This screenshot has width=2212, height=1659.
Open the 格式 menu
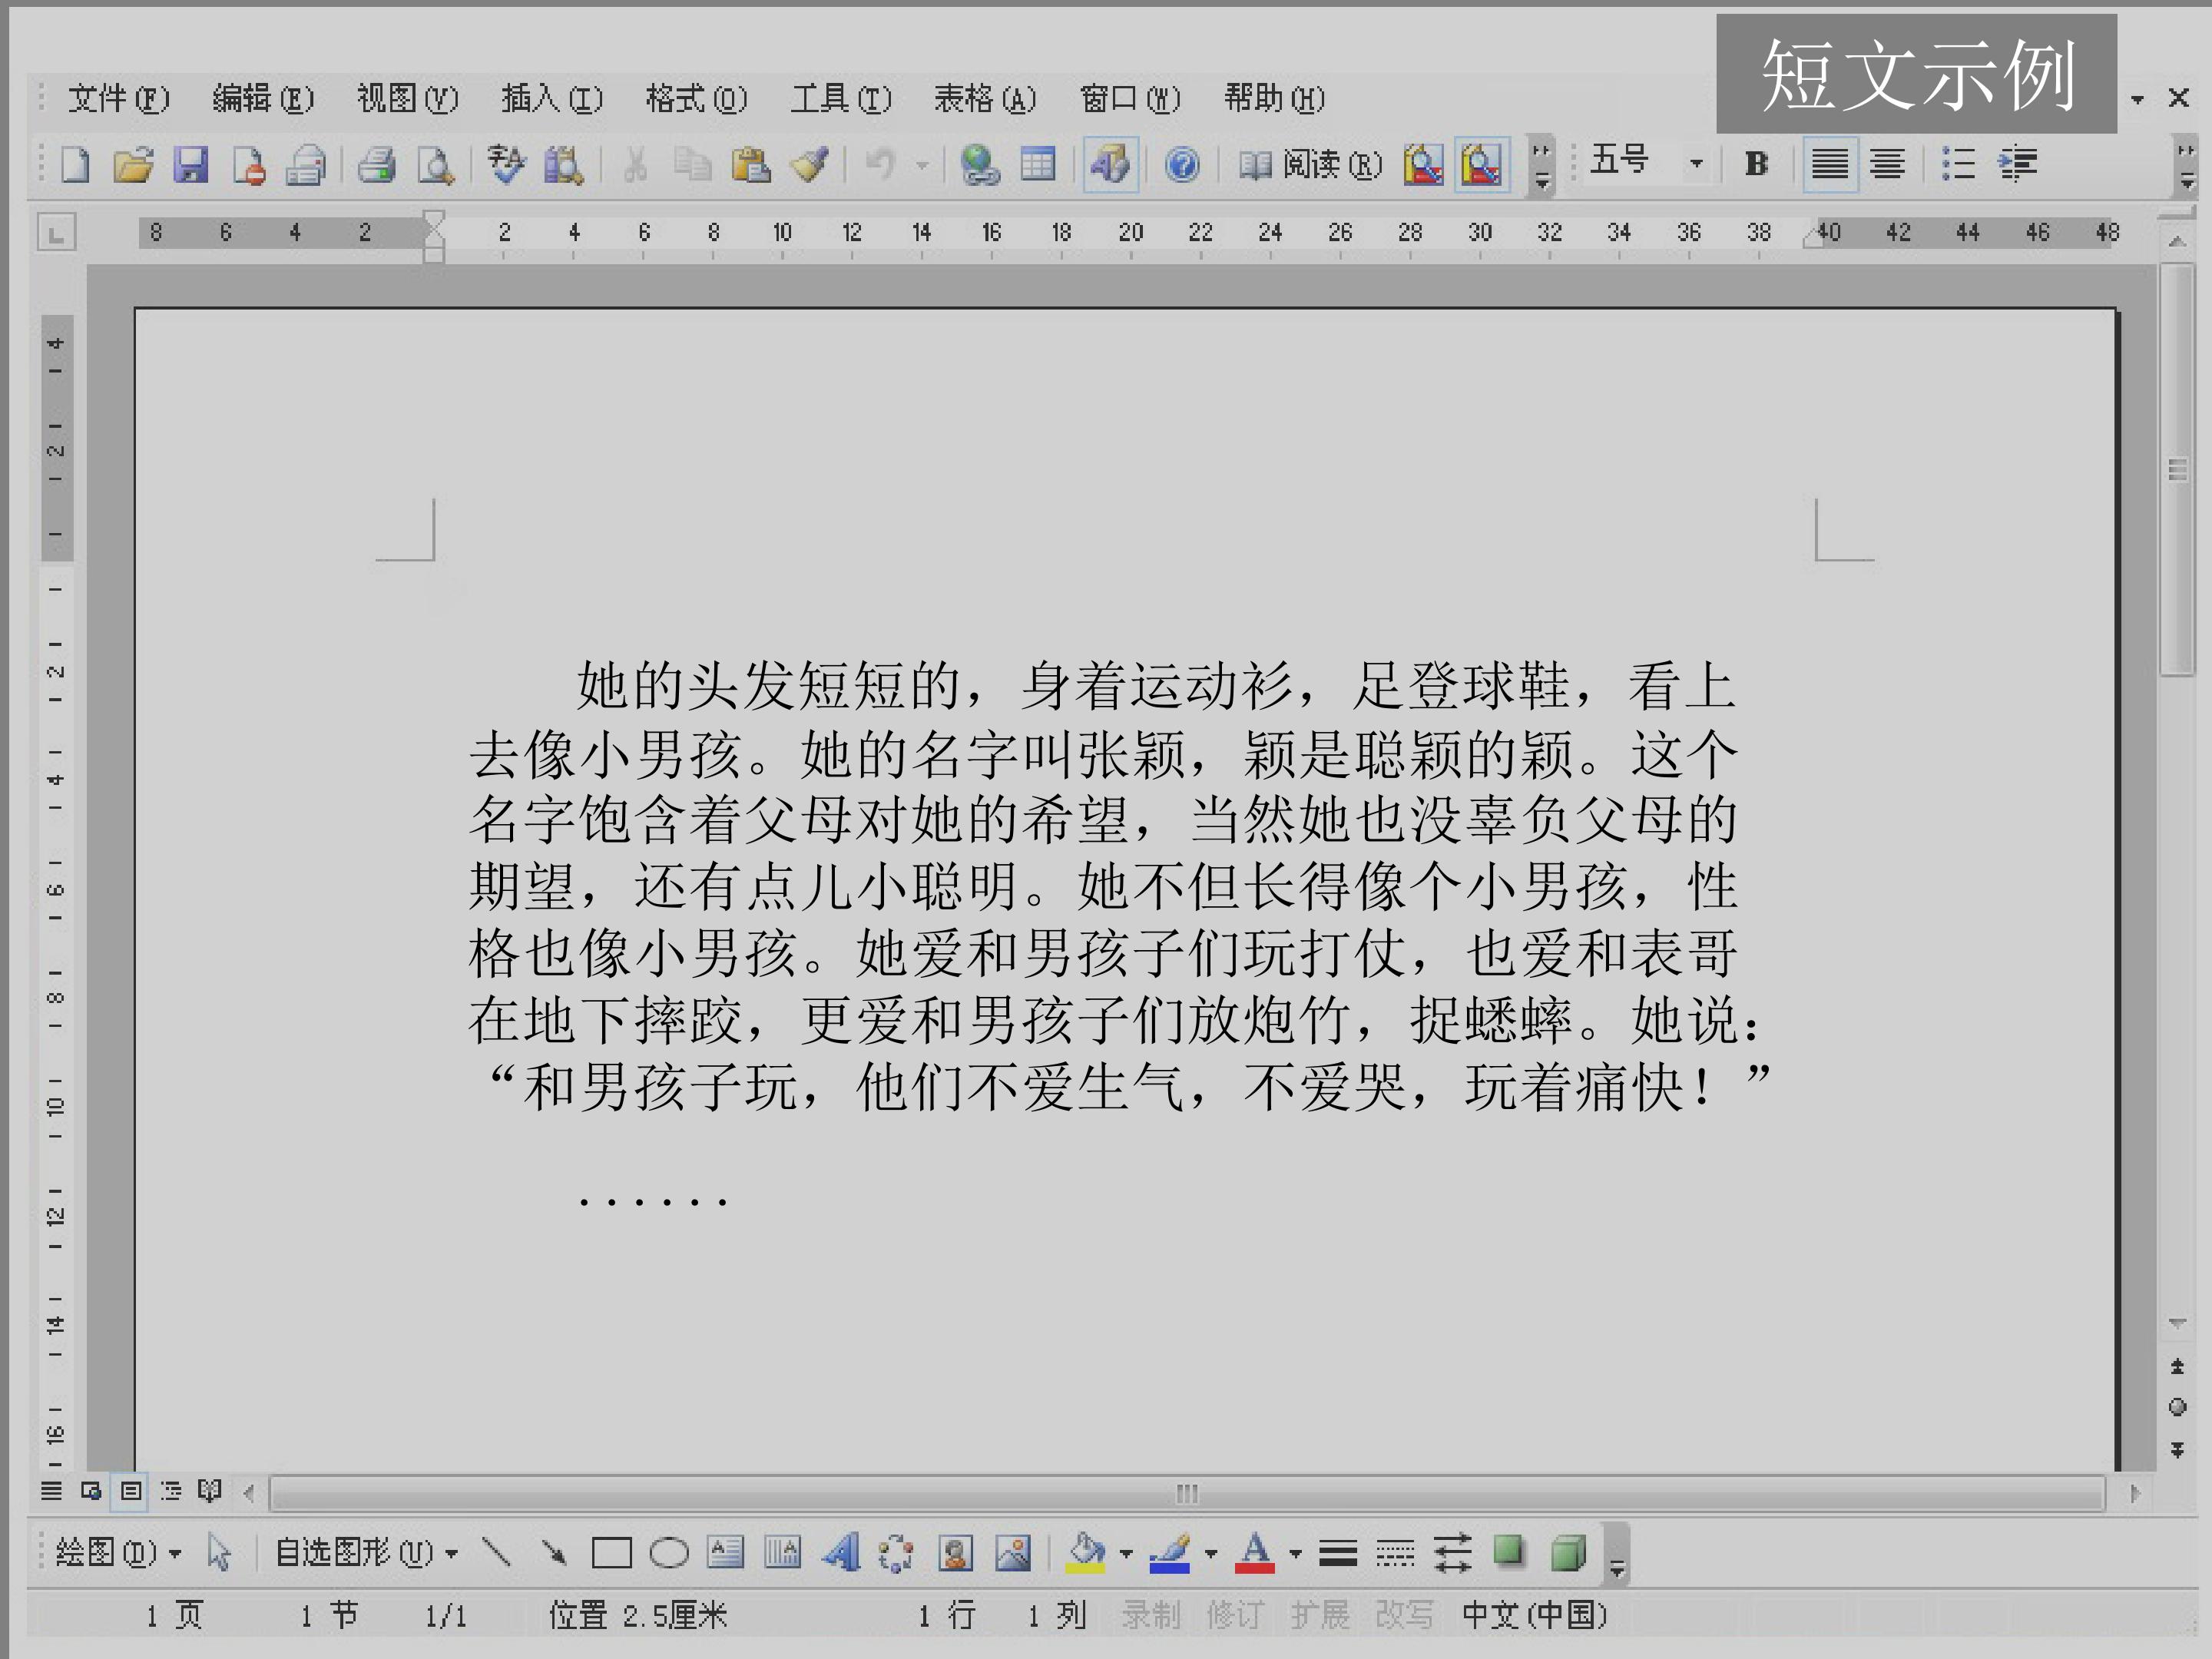[x=696, y=98]
